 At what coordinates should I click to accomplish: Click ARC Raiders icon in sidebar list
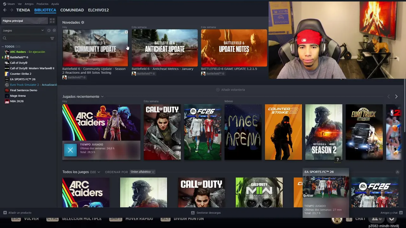coord(7,52)
